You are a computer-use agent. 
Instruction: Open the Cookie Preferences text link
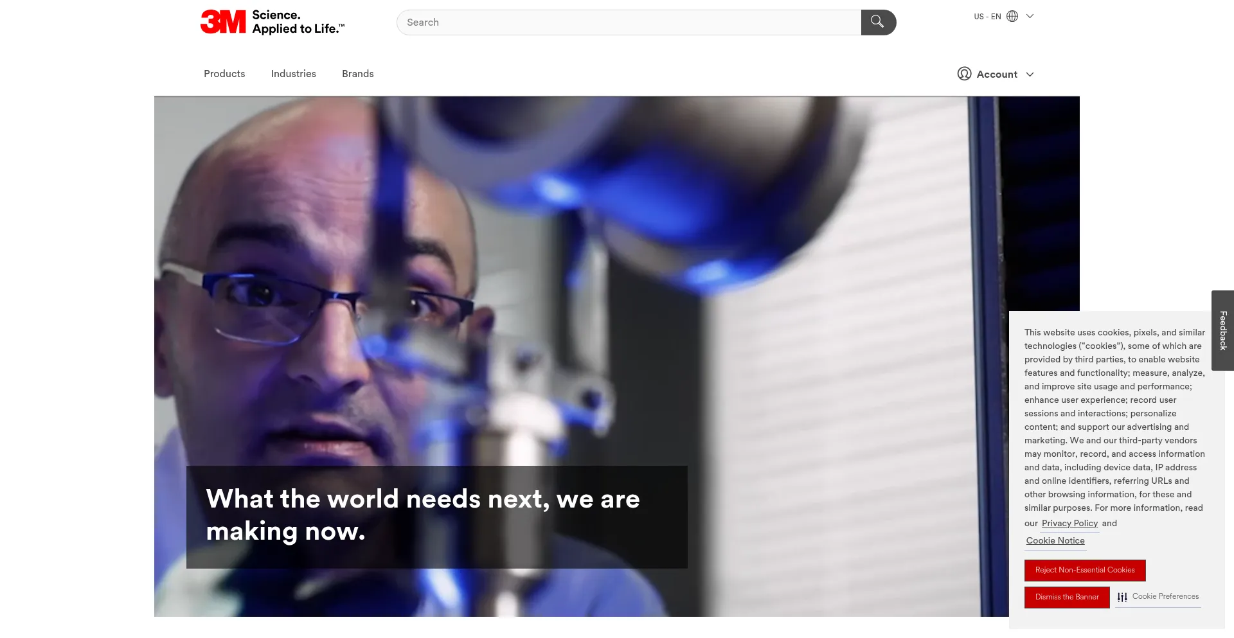tap(1165, 596)
